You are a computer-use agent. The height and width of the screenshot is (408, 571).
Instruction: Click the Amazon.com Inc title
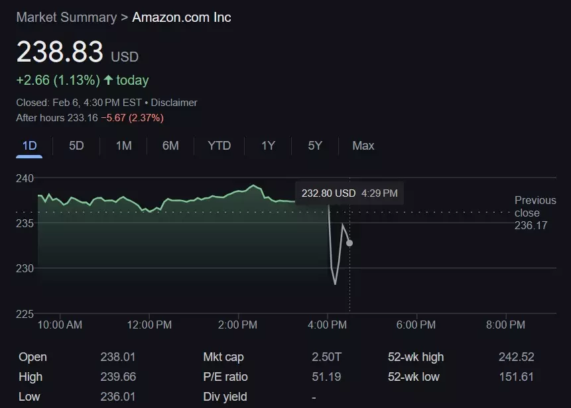[182, 17]
